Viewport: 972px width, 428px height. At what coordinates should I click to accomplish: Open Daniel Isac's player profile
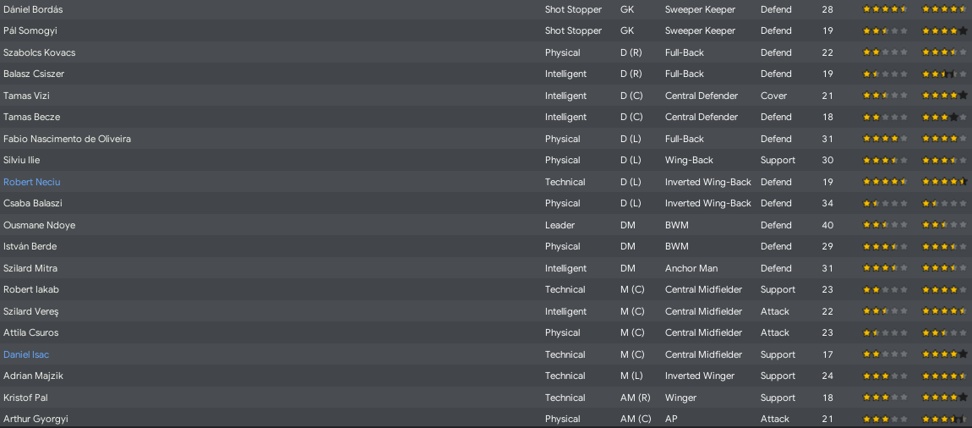pos(26,354)
